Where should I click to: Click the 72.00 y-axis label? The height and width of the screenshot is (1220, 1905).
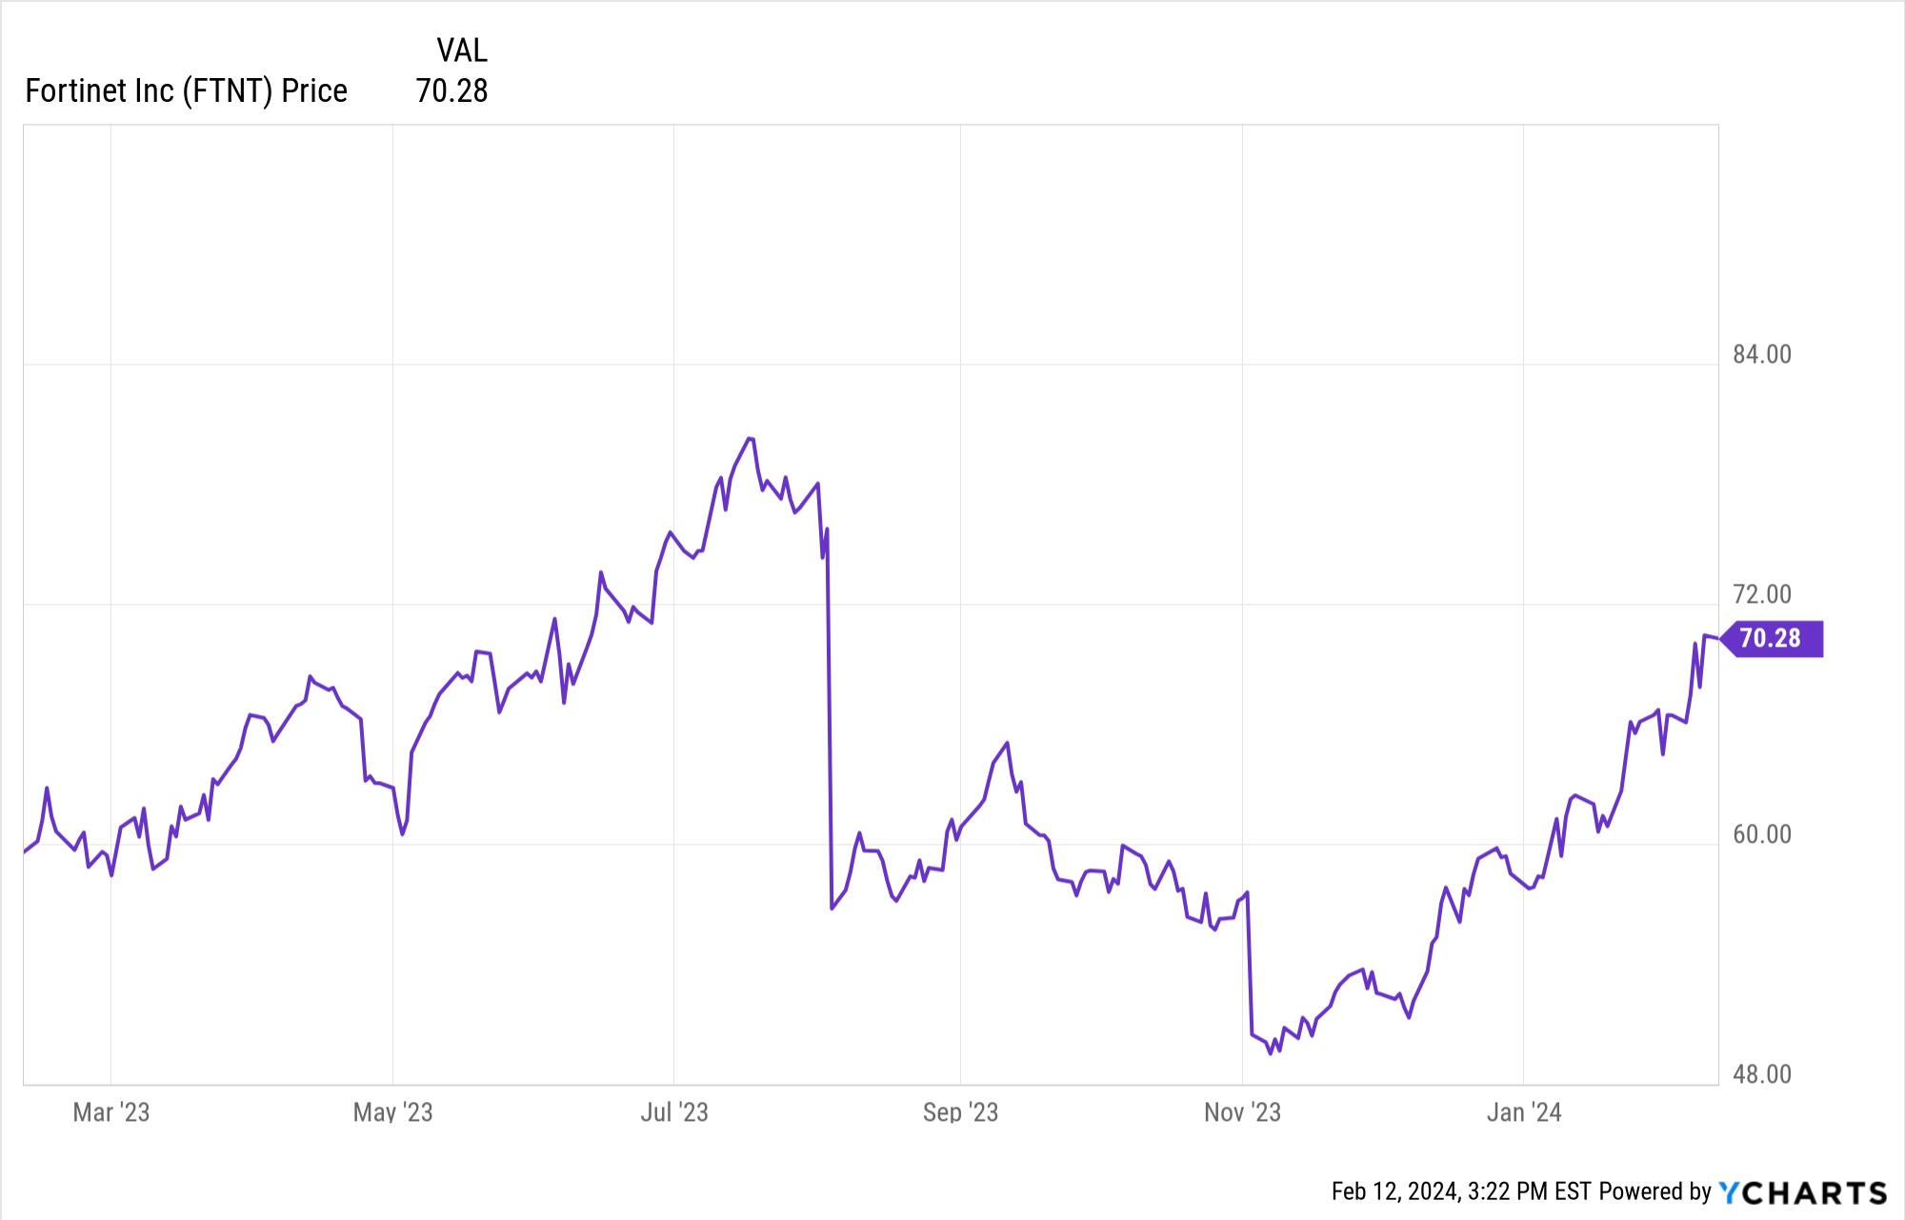click(x=1761, y=594)
